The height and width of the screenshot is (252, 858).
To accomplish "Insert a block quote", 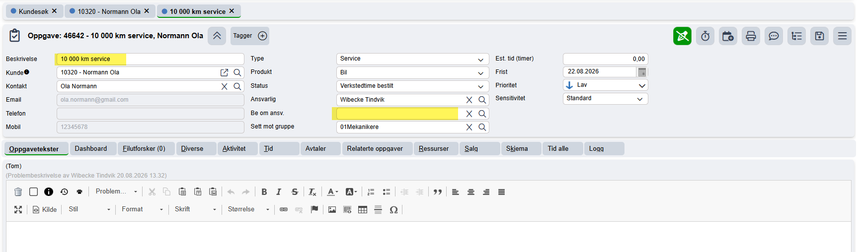I will coord(438,192).
